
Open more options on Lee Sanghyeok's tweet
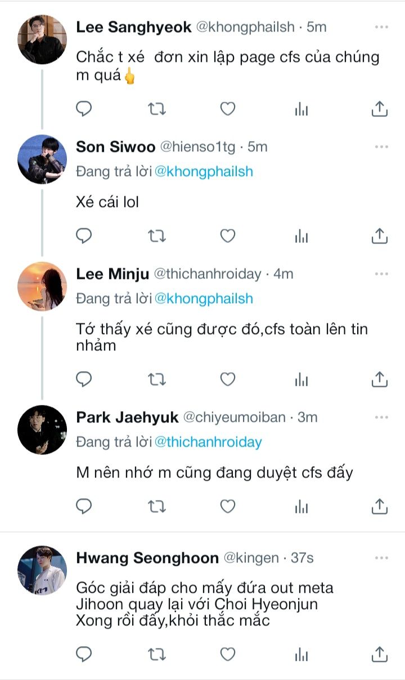tap(381, 27)
